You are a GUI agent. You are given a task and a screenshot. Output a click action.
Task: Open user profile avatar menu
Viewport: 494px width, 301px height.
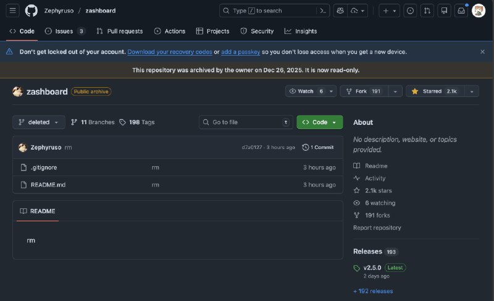point(478,11)
